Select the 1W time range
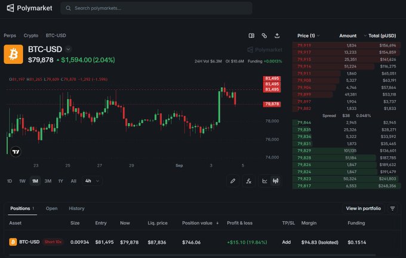Image resolution: width=406 pixels, height=258 pixels. [22, 181]
